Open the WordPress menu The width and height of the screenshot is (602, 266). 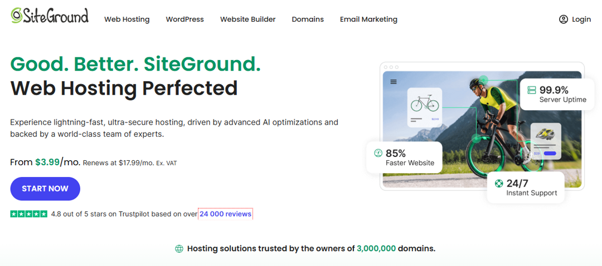pos(185,19)
